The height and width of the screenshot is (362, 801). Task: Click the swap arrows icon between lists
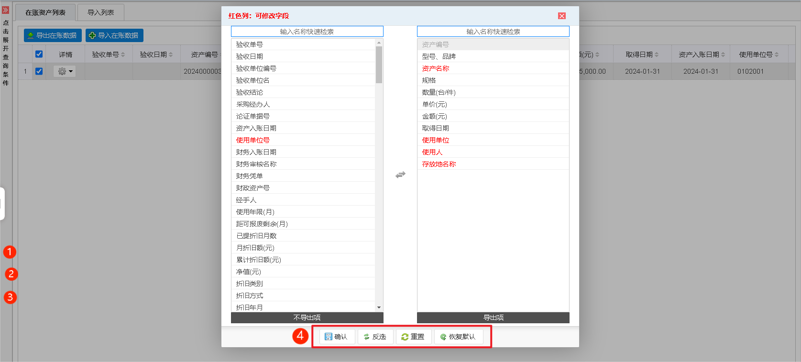[x=400, y=175]
